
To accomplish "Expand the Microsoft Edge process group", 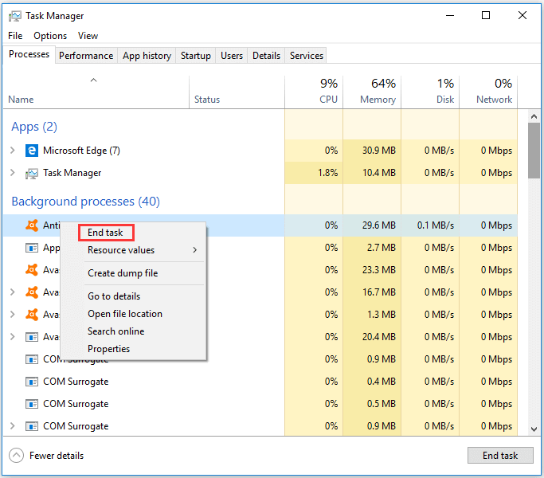I will click(13, 151).
